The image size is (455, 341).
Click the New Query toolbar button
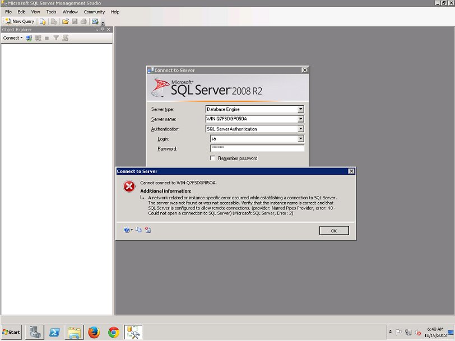point(20,21)
